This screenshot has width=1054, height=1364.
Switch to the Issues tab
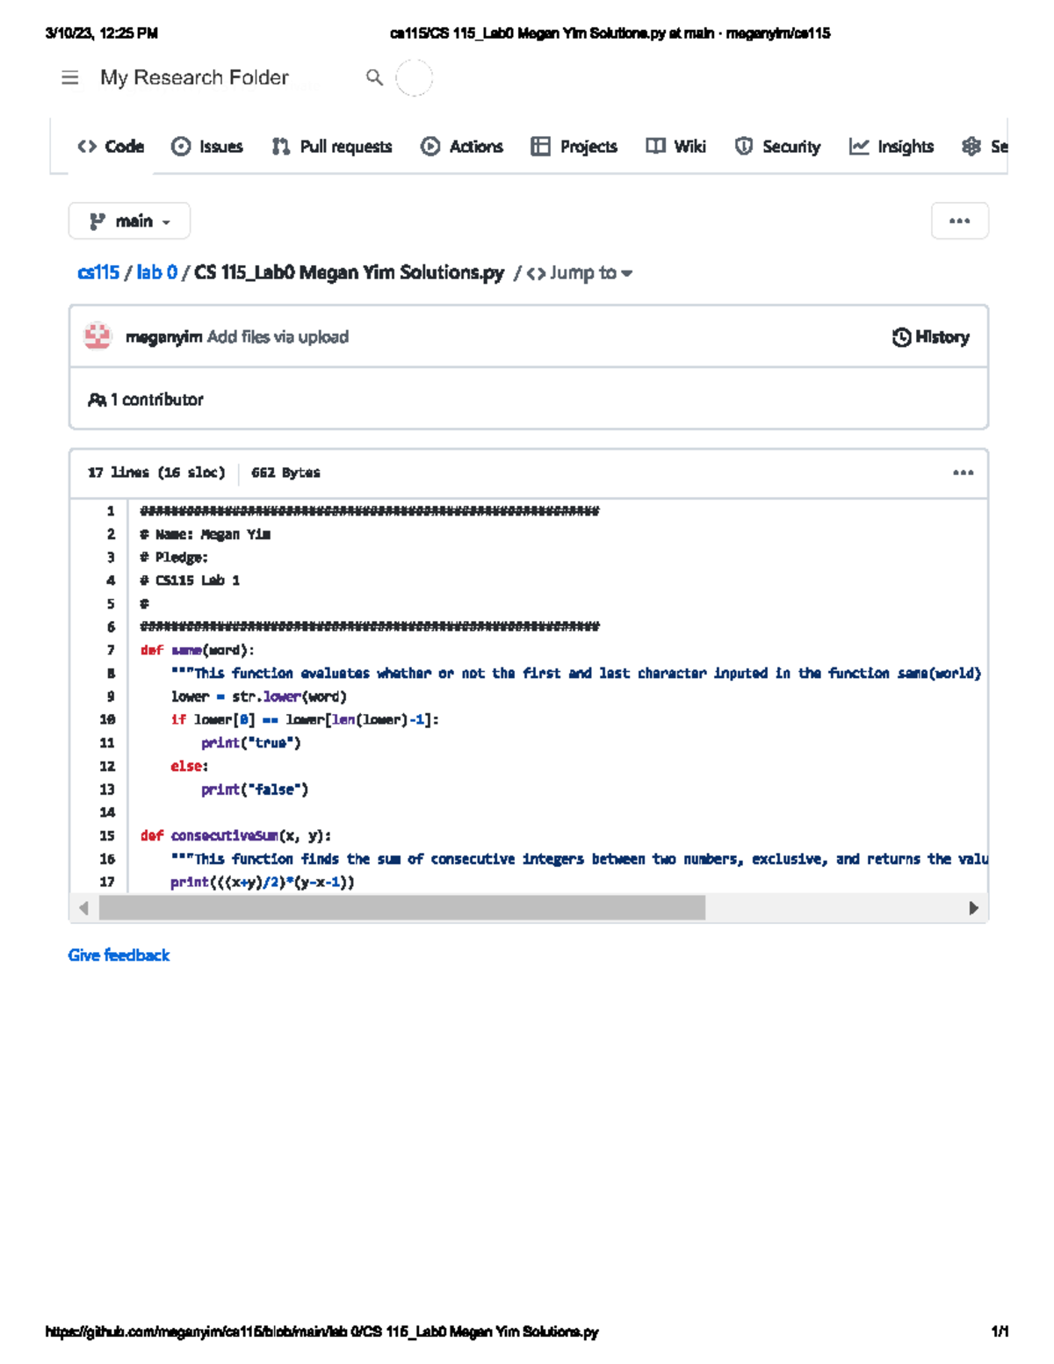(x=207, y=147)
